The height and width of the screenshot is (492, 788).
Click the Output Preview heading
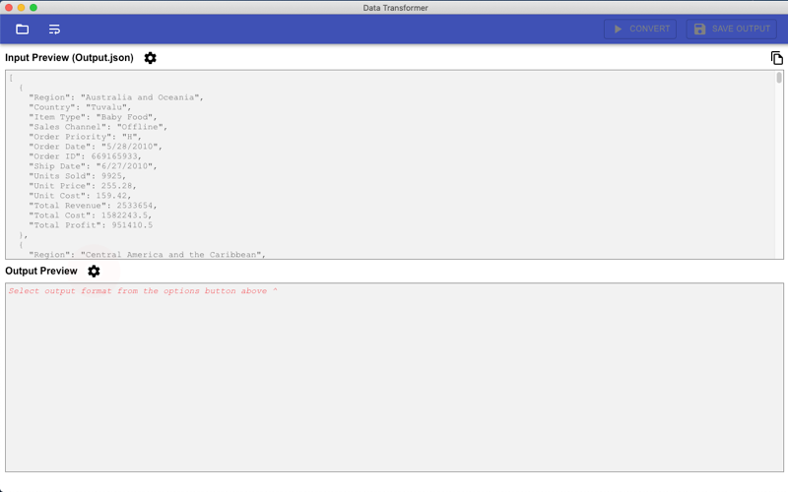tap(41, 272)
